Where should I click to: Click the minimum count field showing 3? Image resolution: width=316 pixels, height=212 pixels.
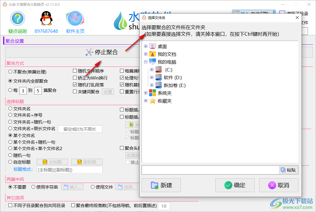tap(23, 91)
